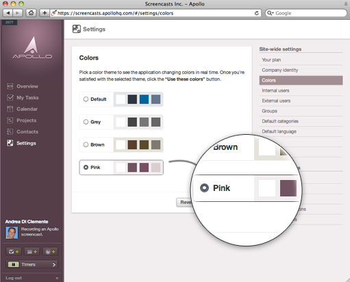Click the browser Forward arrow button

pos(17,13)
